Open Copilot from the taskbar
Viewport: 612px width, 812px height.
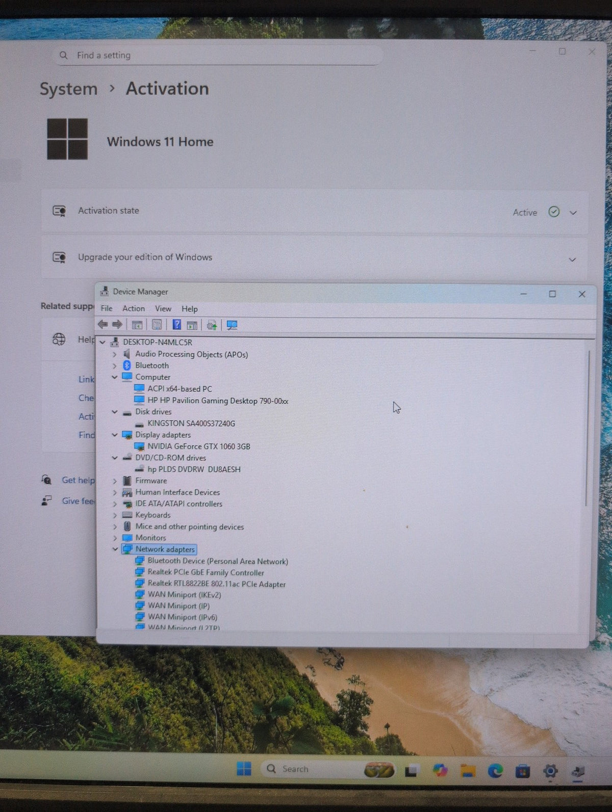click(x=440, y=770)
